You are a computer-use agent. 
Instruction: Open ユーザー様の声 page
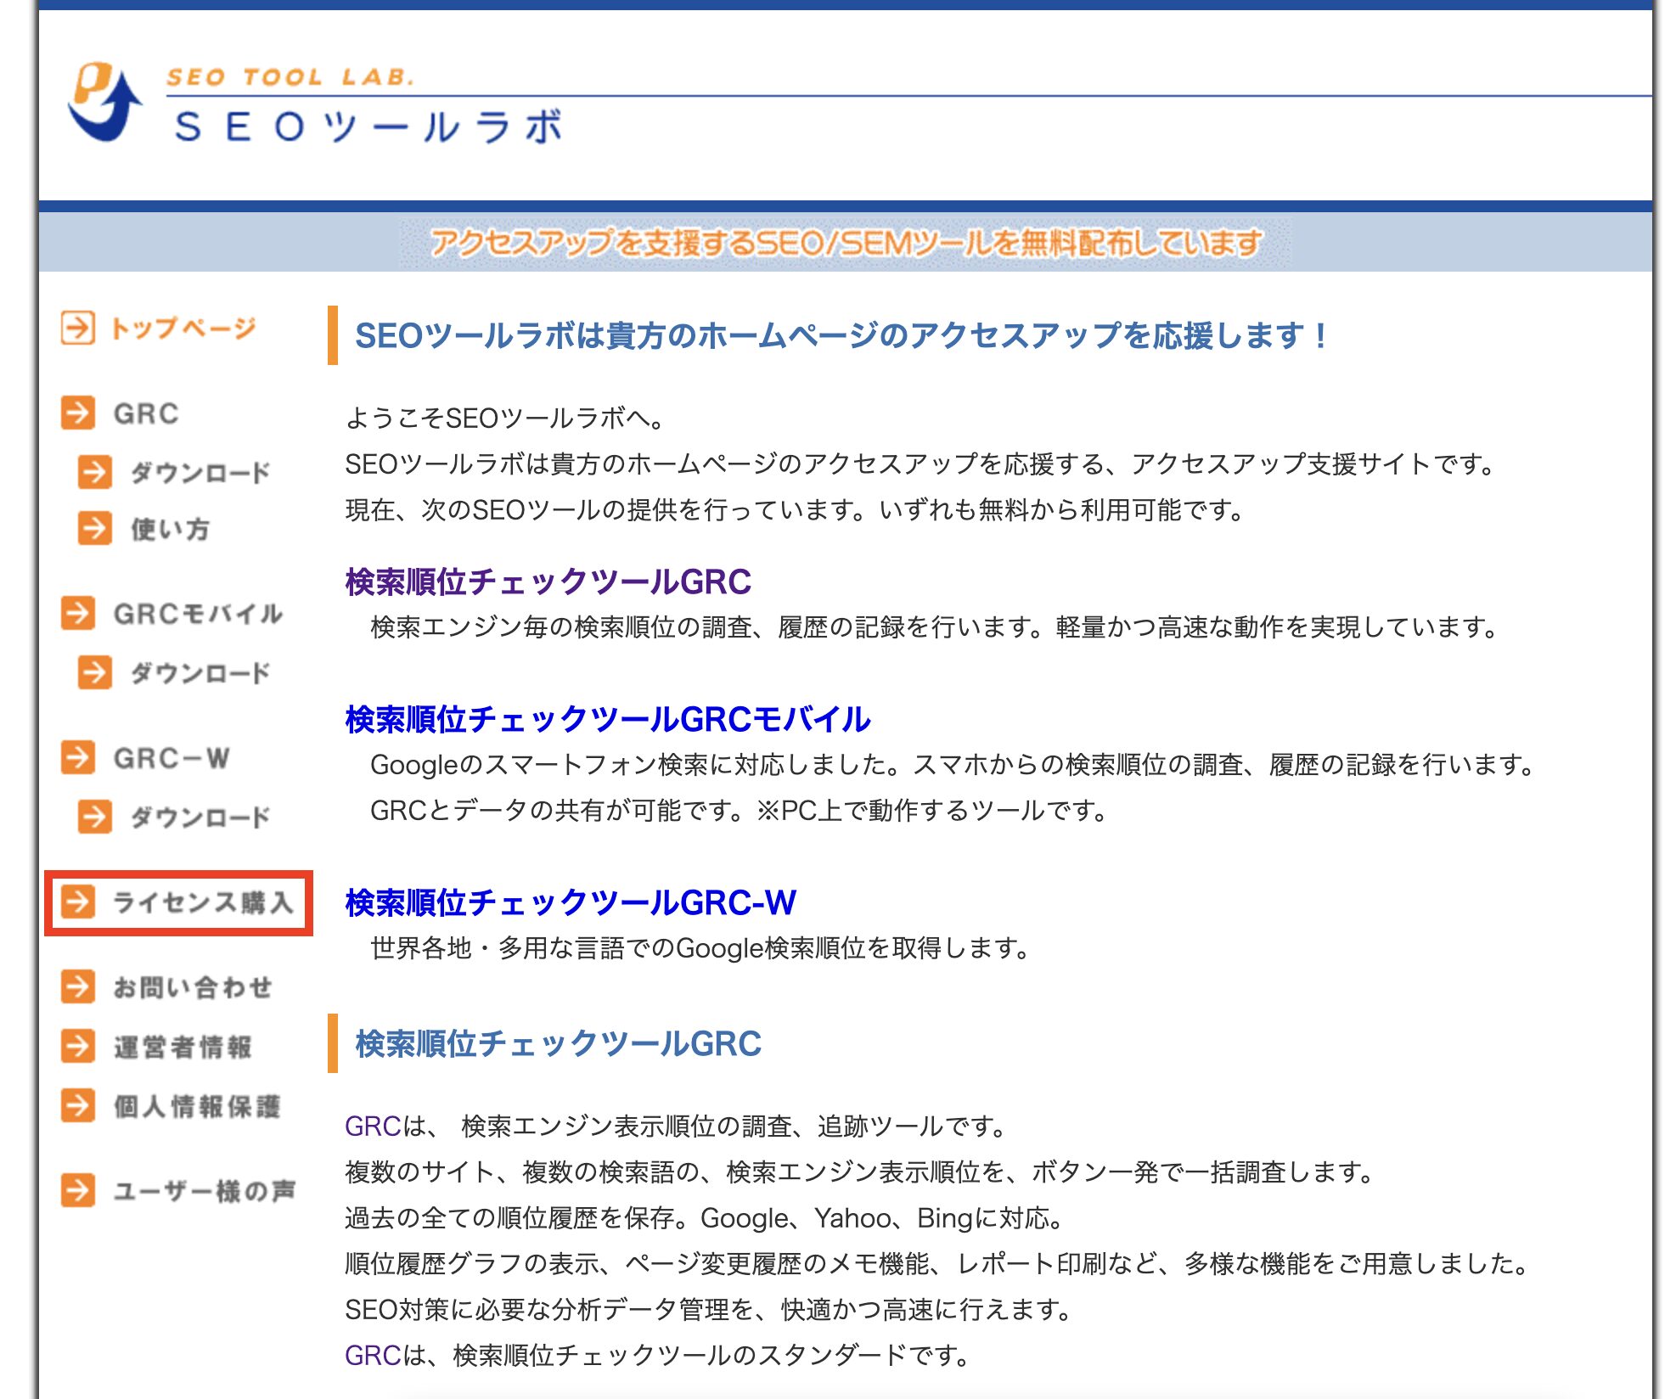[205, 1190]
